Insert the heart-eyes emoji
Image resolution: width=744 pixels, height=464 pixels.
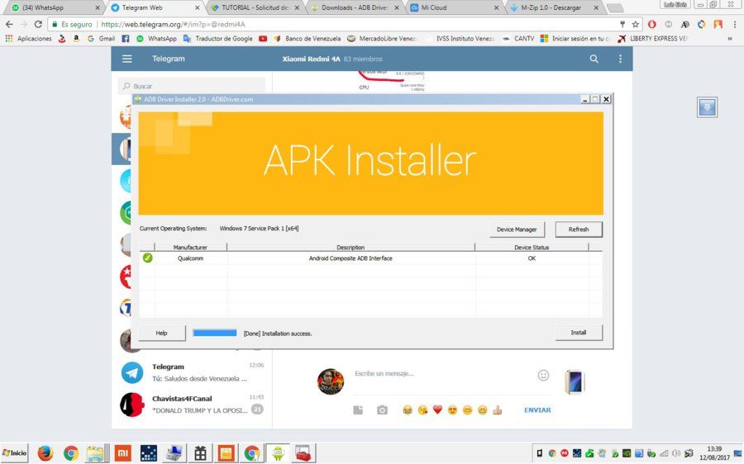[452, 410]
